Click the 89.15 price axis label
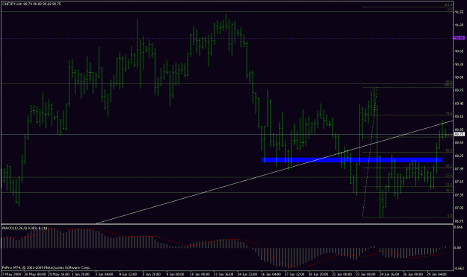 [459, 116]
